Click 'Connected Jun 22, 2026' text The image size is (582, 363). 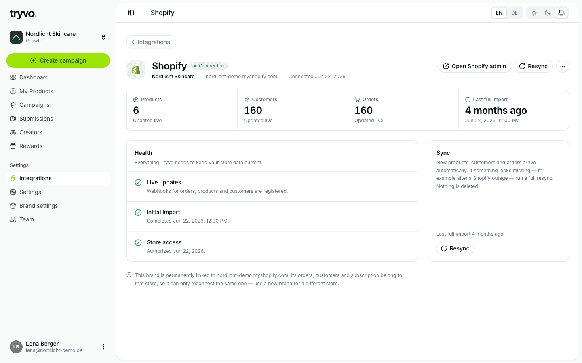pos(317,77)
